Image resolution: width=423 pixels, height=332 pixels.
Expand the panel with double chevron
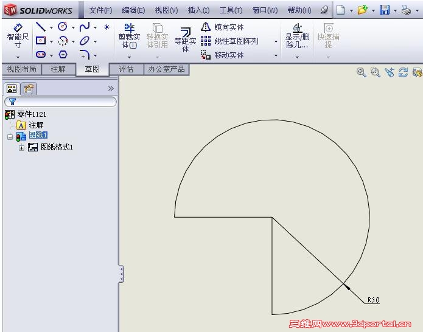tap(111, 88)
